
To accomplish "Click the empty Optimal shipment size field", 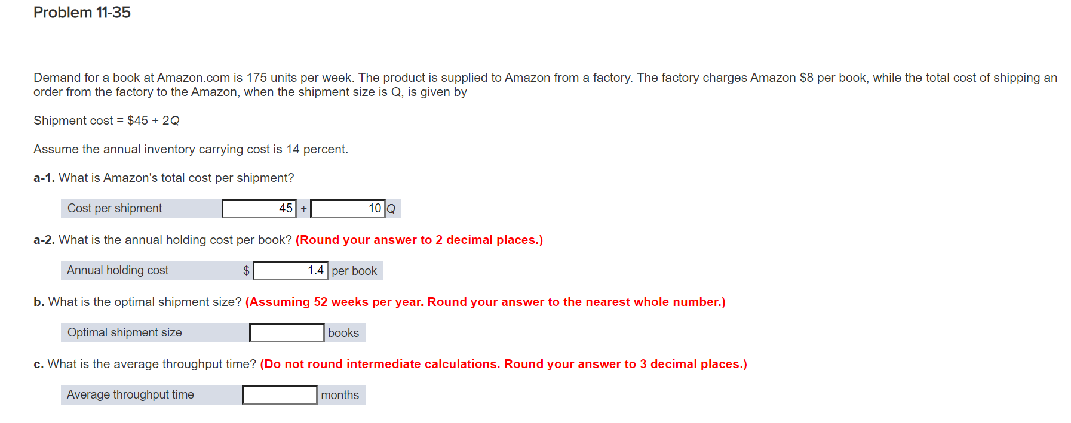I will coord(286,332).
